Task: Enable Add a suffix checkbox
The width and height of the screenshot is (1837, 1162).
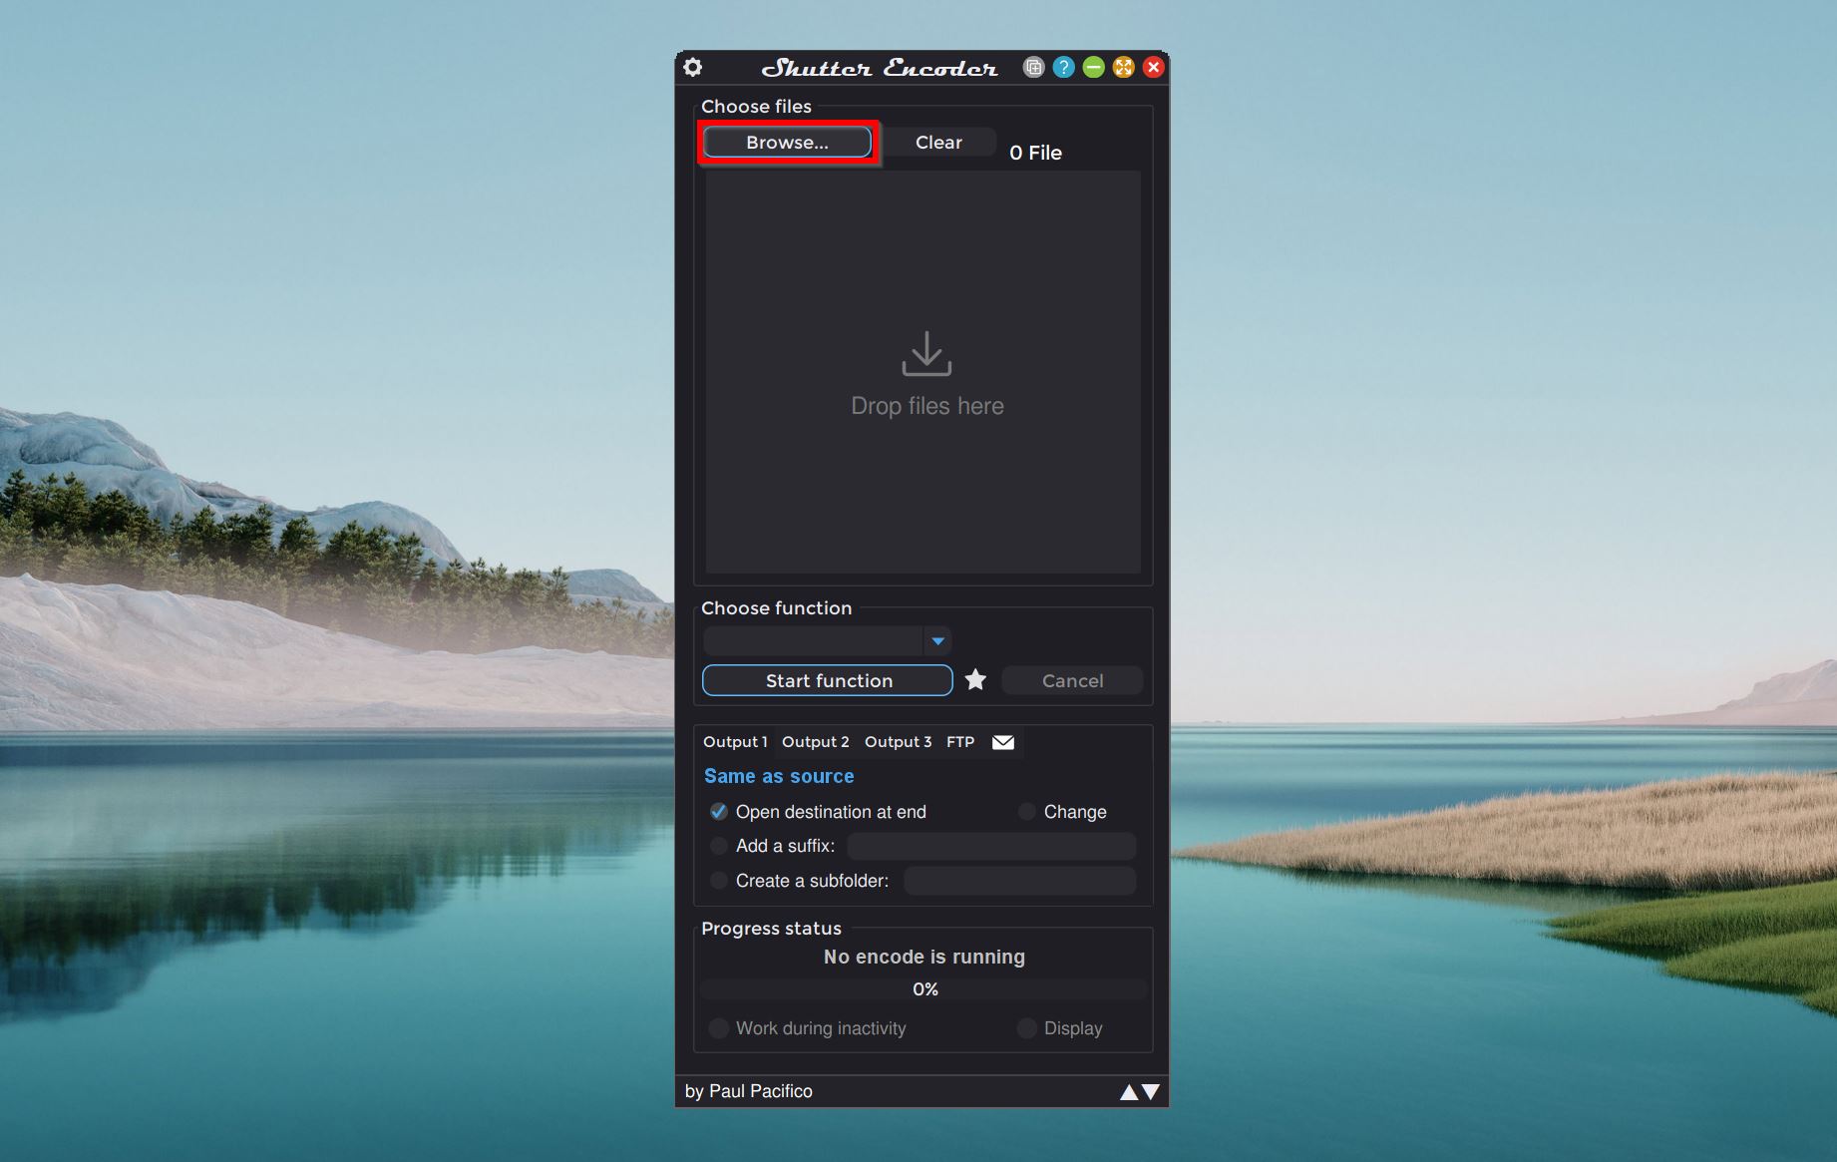Action: [718, 846]
